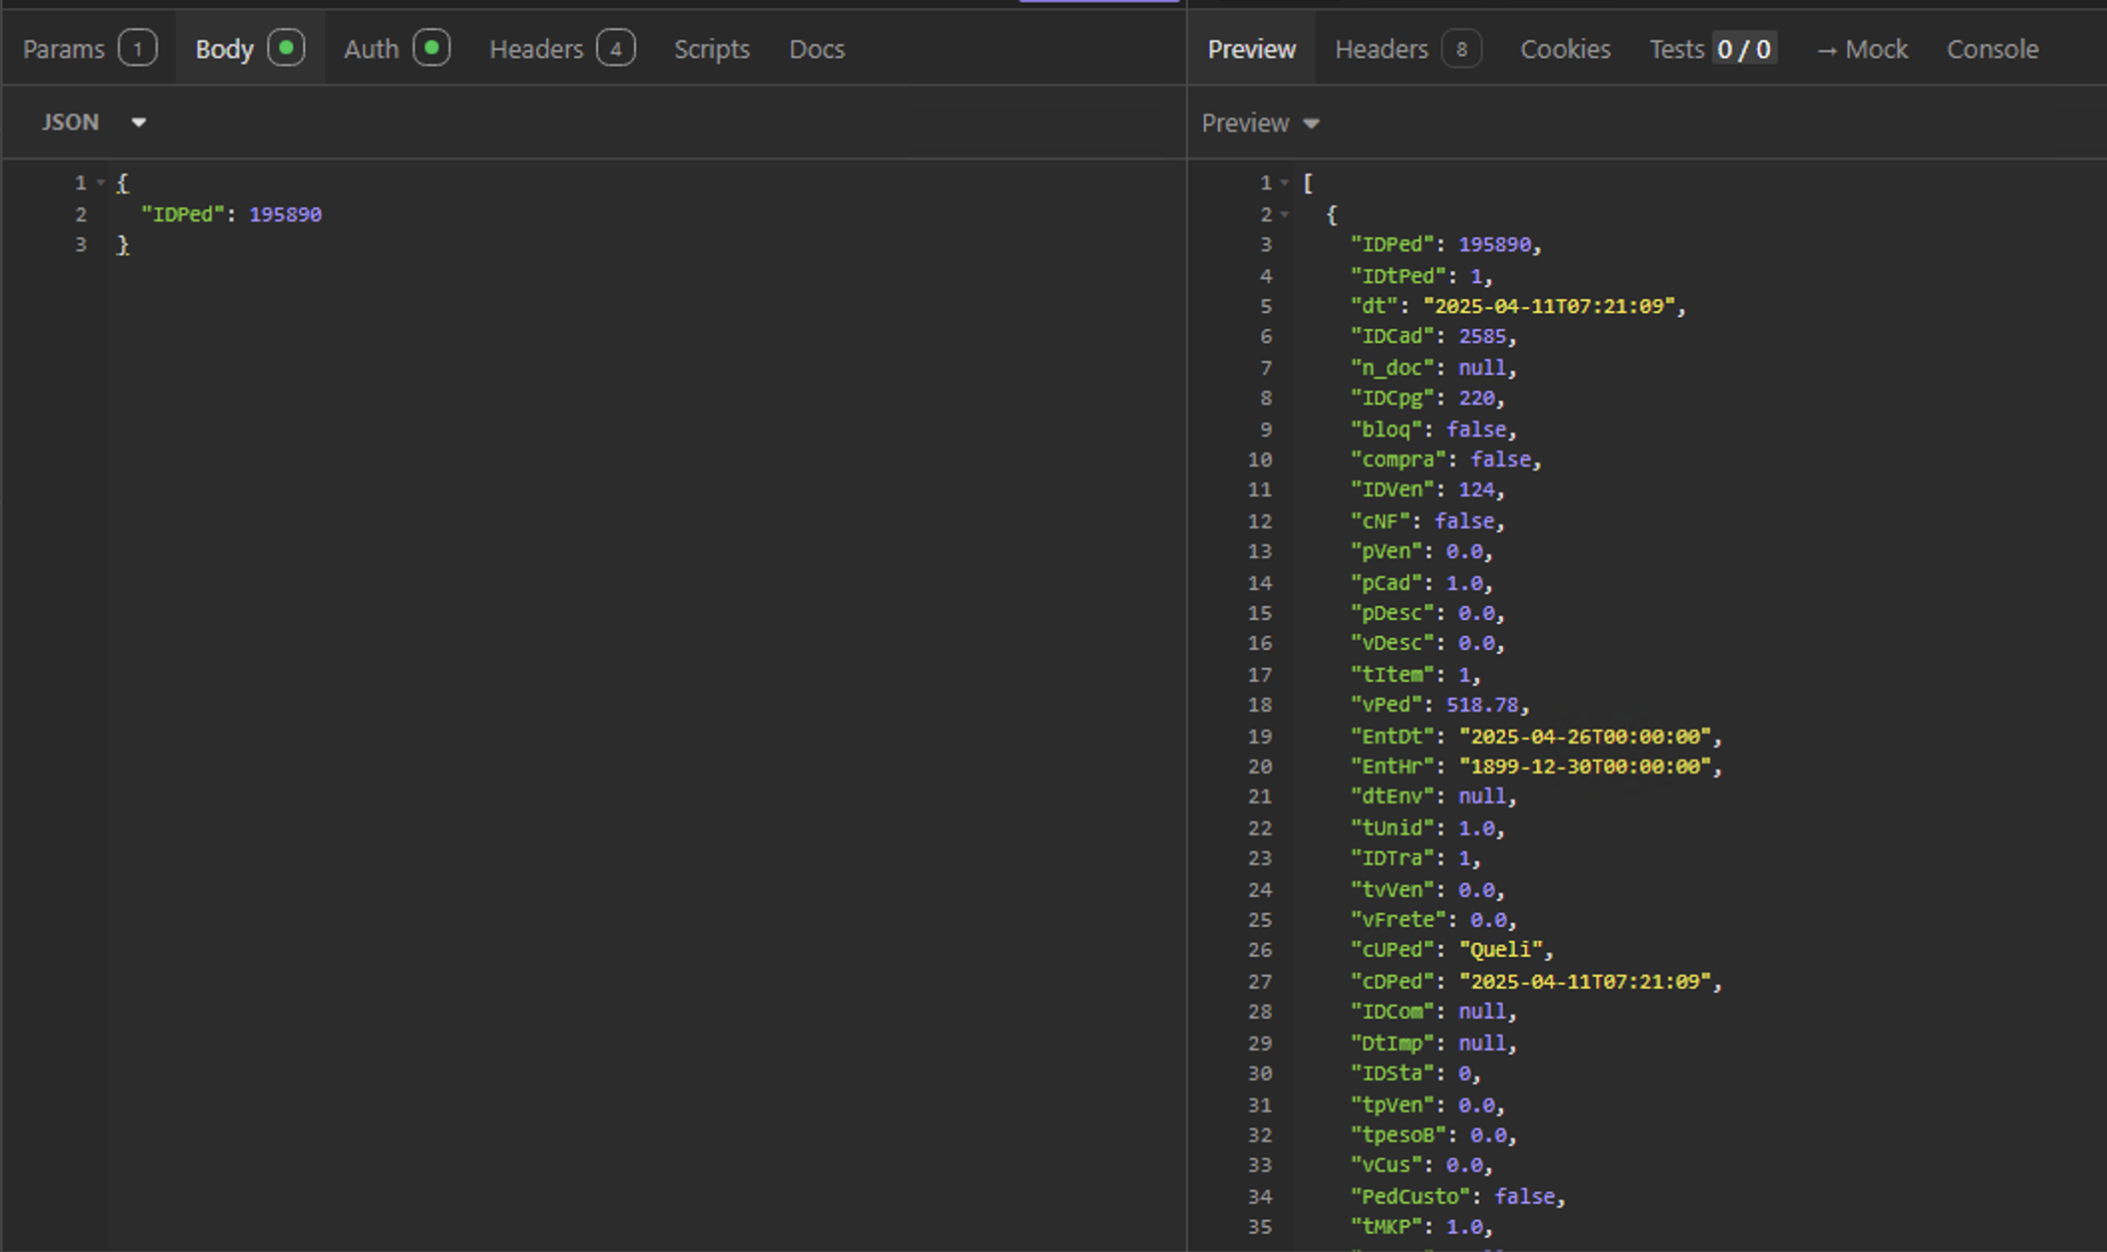
Task: Switch to the Auth tab
Action: pyautogui.click(x=372, y=49)
